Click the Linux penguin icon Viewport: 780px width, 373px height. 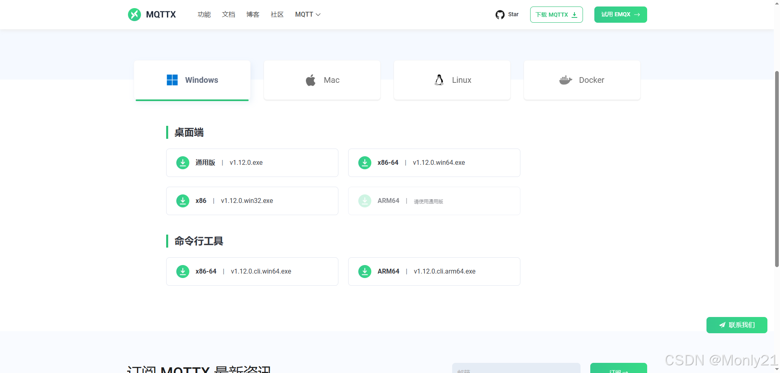[x=439, y=80]
